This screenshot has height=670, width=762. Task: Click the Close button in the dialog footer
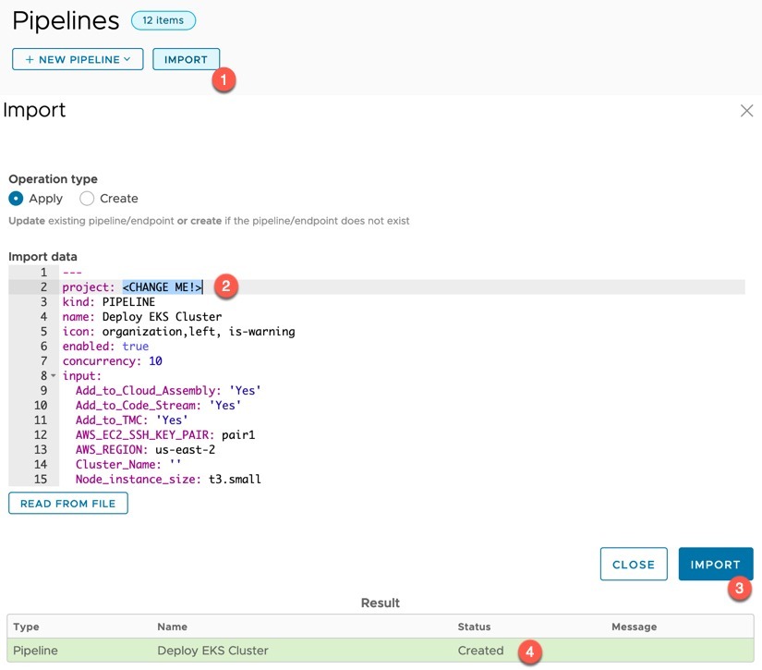[x=634, y=564]
